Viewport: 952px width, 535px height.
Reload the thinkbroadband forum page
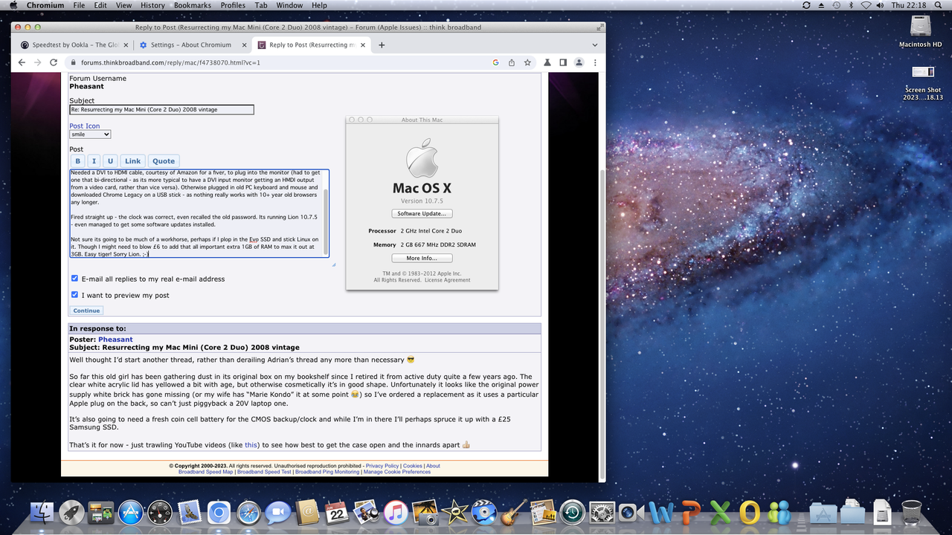pyautogui.click(x=54, y=62)
